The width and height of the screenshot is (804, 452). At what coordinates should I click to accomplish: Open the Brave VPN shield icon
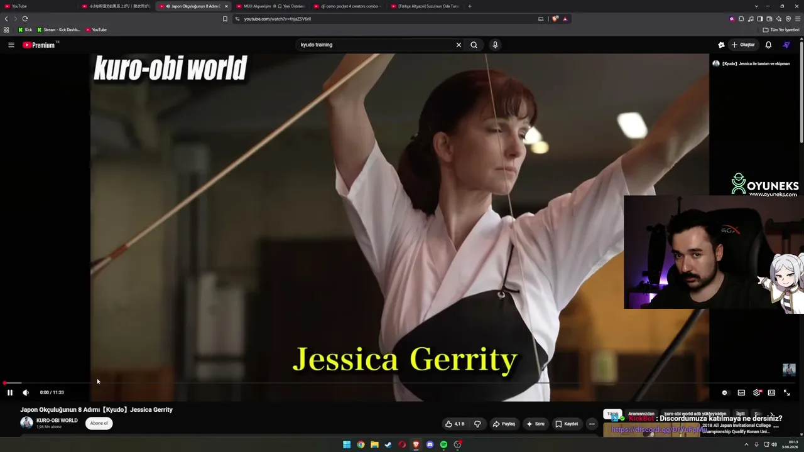(788, 19)
